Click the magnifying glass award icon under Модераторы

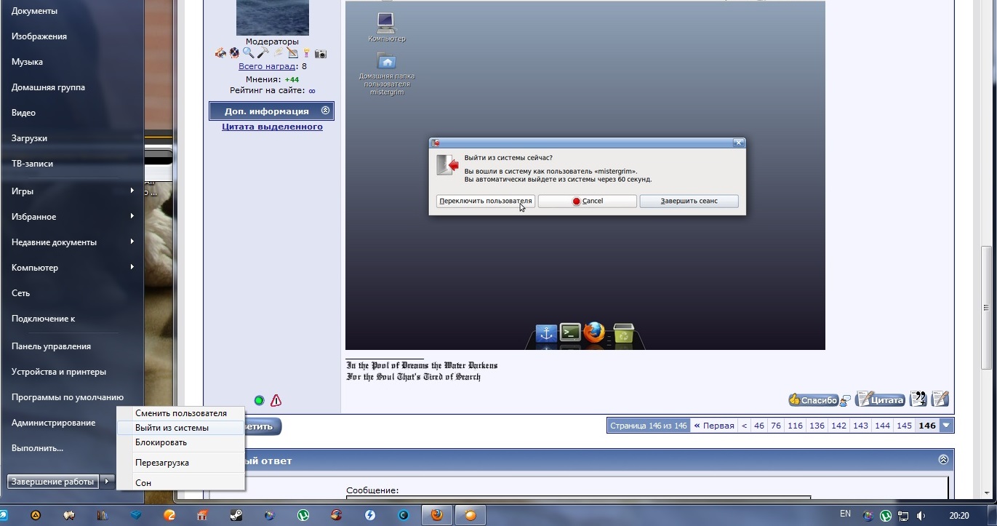pyautogui.click(x=249, y=53)
